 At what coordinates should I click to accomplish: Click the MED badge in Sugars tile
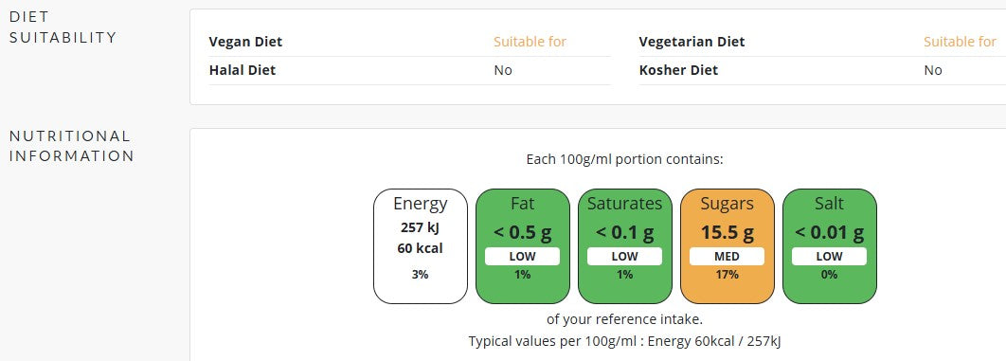(727, 257)
